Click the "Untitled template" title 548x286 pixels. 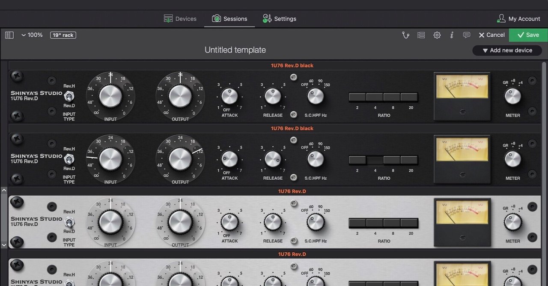click(235, 50)
